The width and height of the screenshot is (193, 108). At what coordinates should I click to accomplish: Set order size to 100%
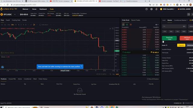point(184,31)
